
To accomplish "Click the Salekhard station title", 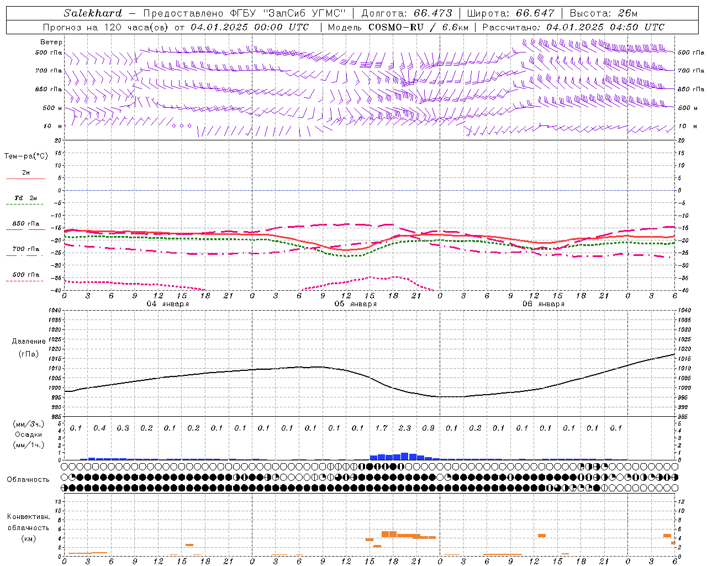I will (93, 13).
